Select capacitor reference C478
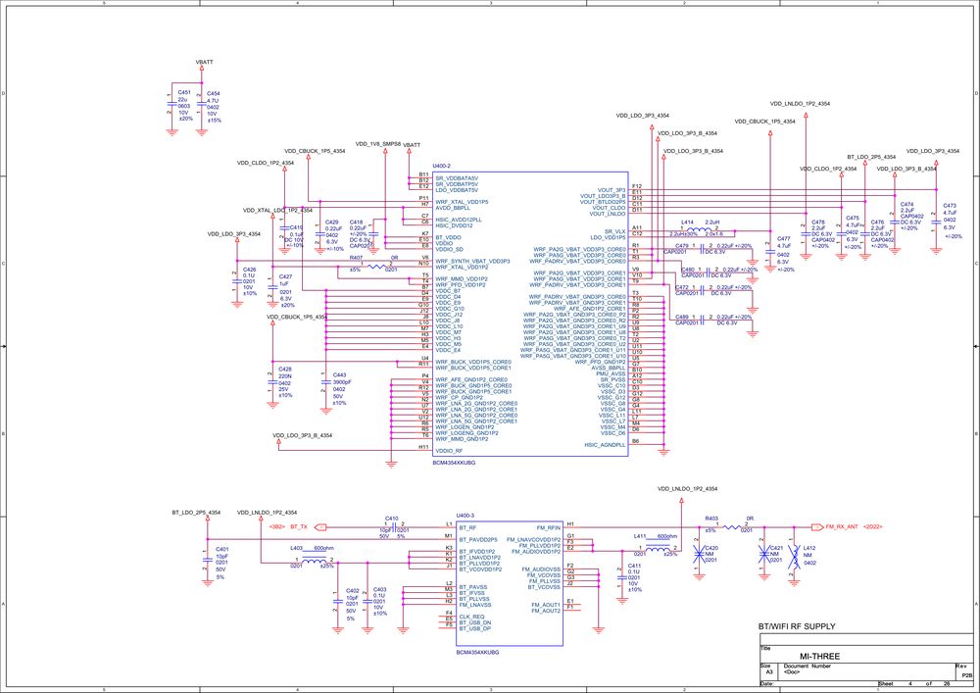This screenshot has width=980, height=693. (x=818, y=223)
